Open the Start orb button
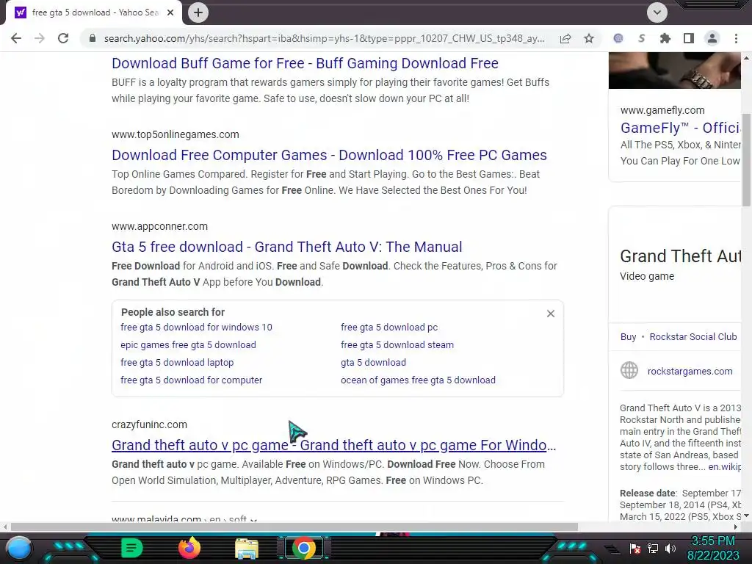This screenshot has width=752, height=564. (20, 549)
